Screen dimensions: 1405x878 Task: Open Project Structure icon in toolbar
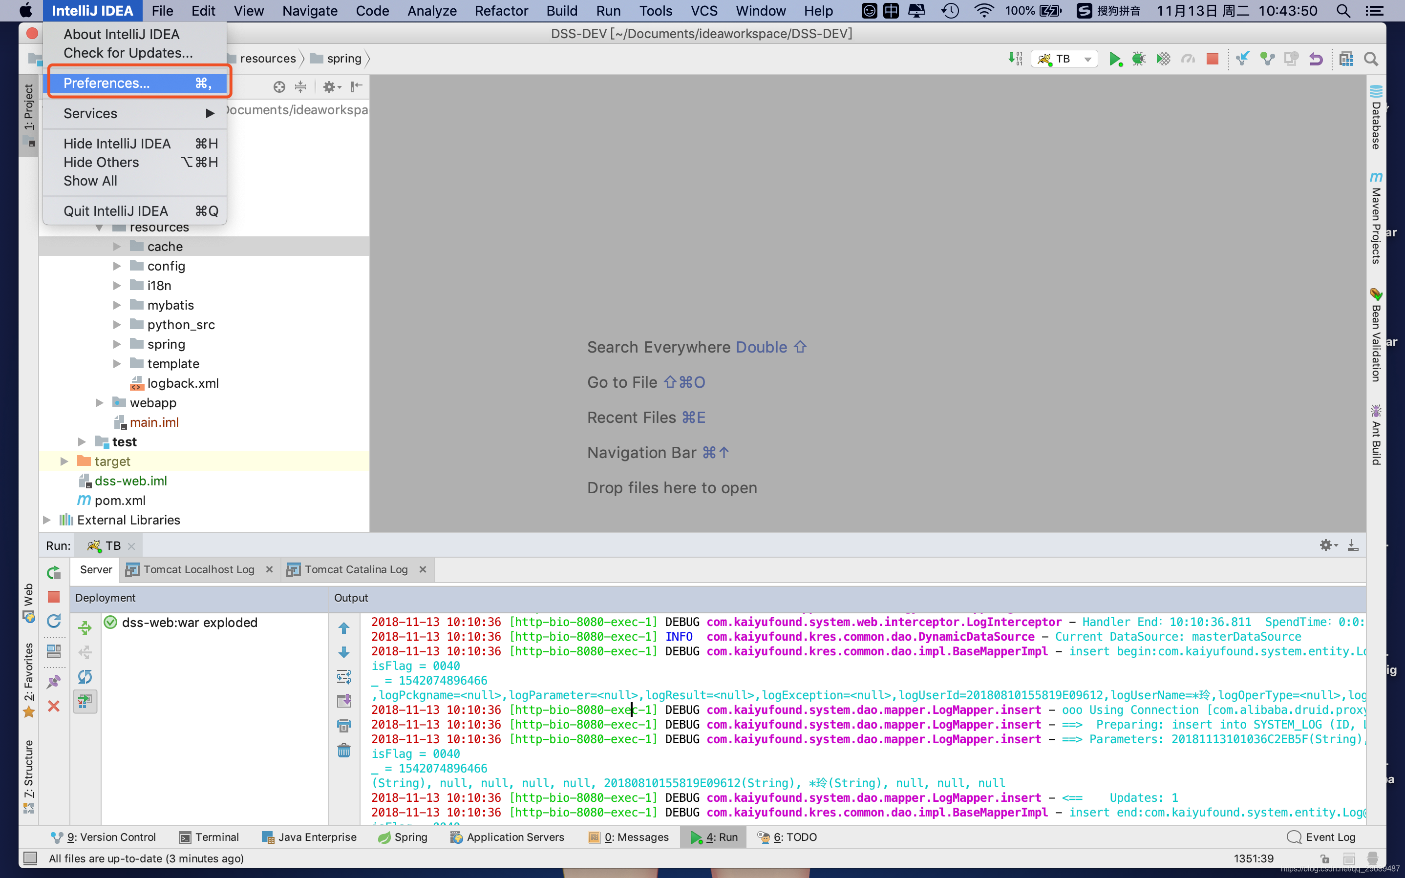click(x=1346, y=59)
